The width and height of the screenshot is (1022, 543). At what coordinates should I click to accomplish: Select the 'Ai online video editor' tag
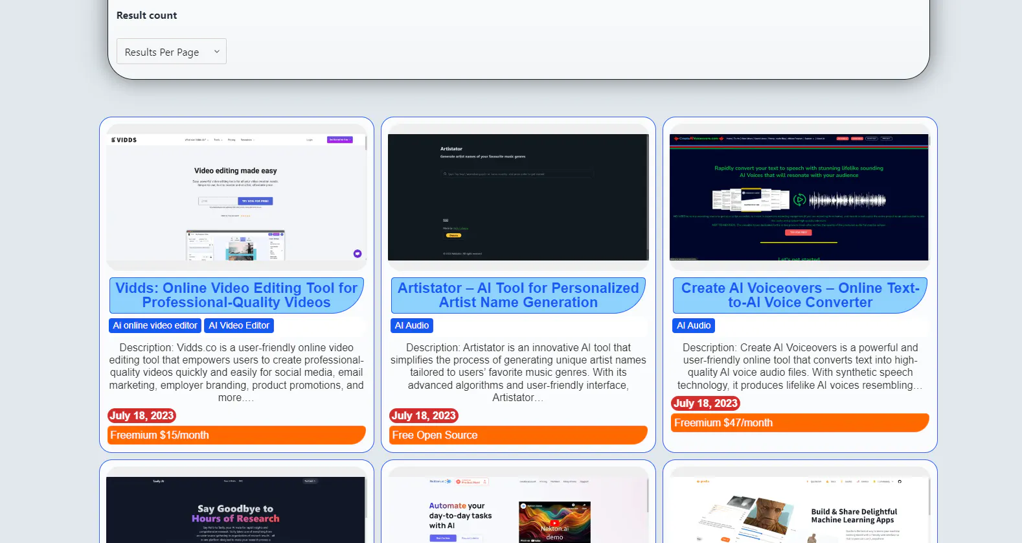click(x=155, y=325)
